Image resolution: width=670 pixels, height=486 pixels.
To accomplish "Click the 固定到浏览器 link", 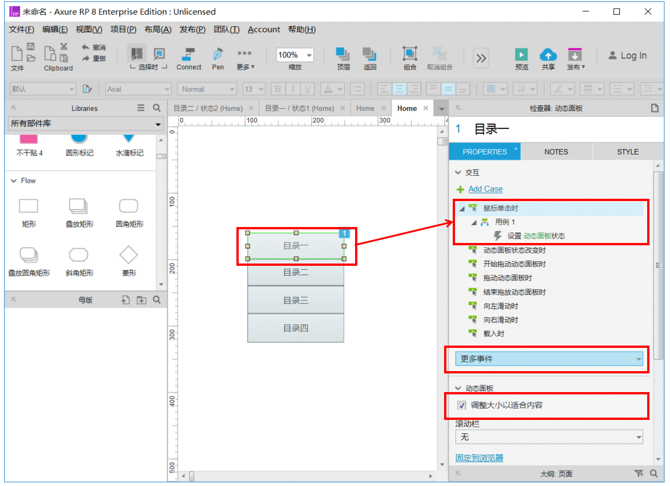I will tap(479, 458).
